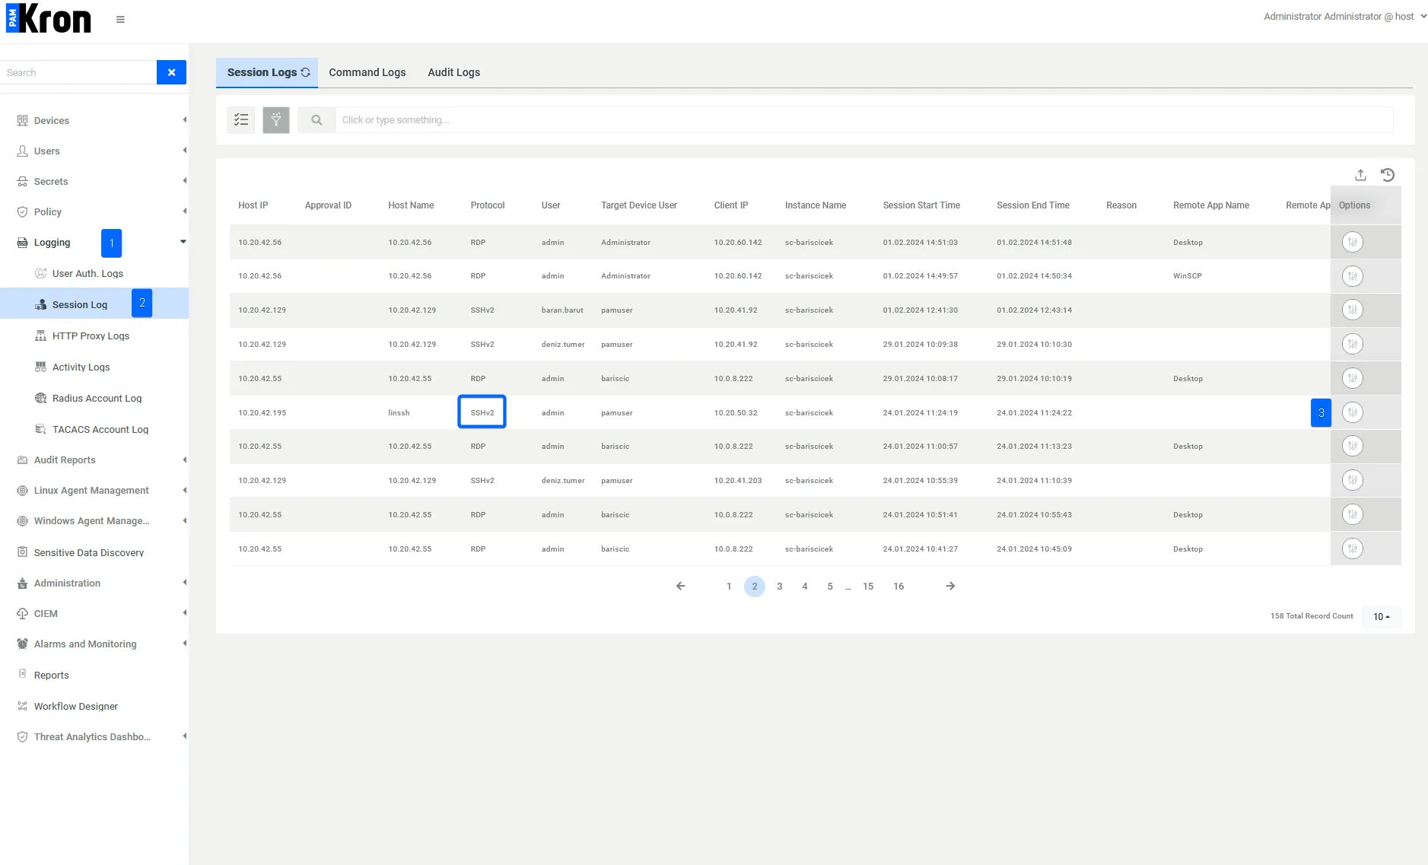This screenshot has width=1428, height=865.
Task: Collapse the Logging menu
Action: point(52,242)
